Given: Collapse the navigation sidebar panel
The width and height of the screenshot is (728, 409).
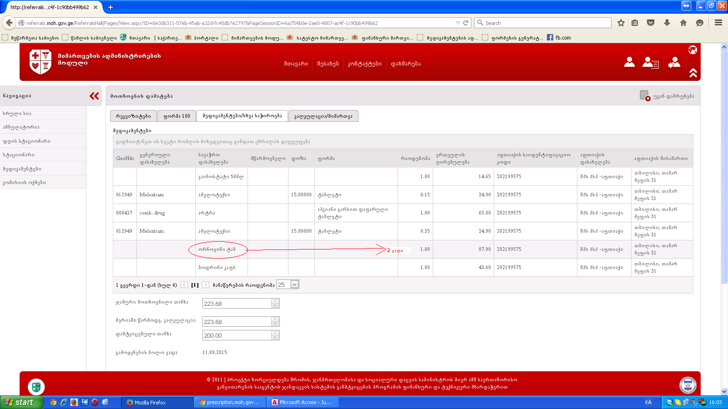Looking at the screenshot, I should point(94,96).
